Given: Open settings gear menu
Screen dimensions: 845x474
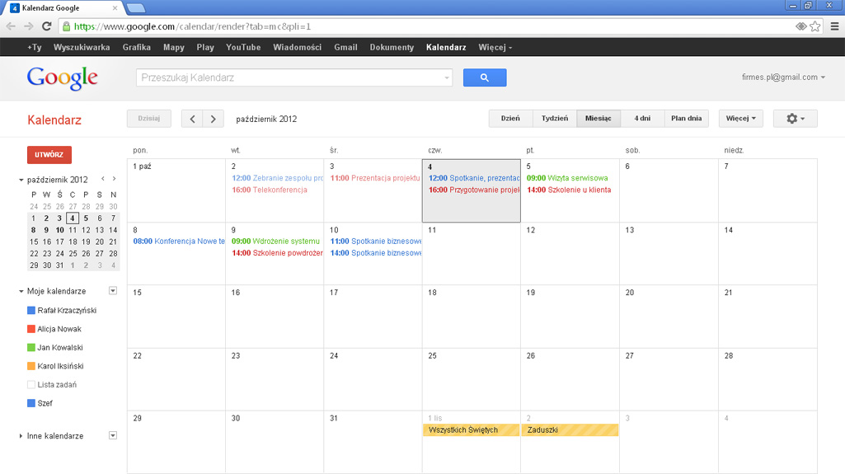Looking at the screenshot, I should [x=795, y=119].
